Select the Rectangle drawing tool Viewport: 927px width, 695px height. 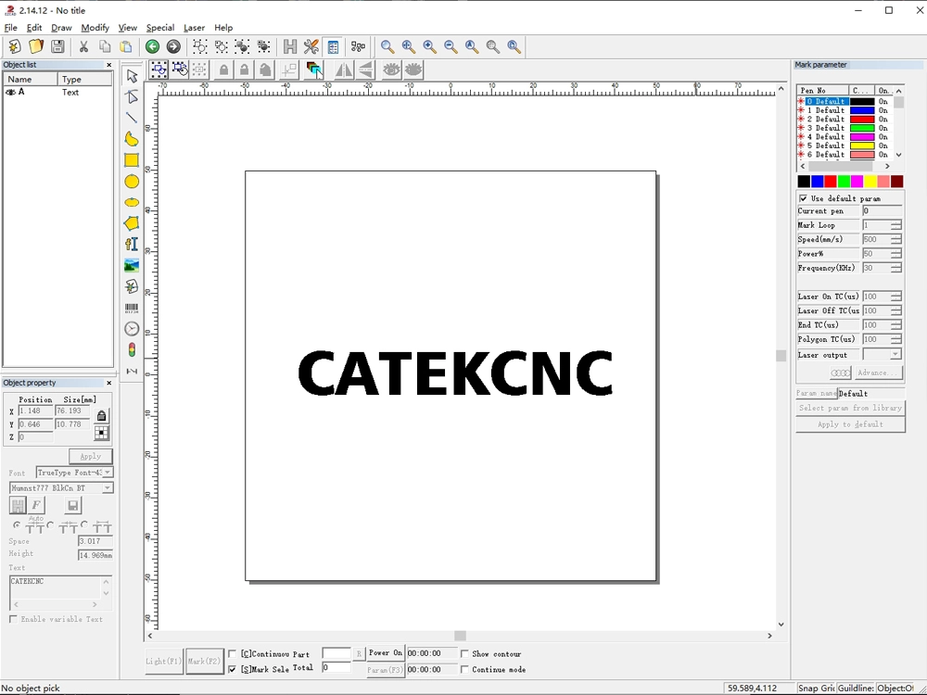click(x=131, y=159)
